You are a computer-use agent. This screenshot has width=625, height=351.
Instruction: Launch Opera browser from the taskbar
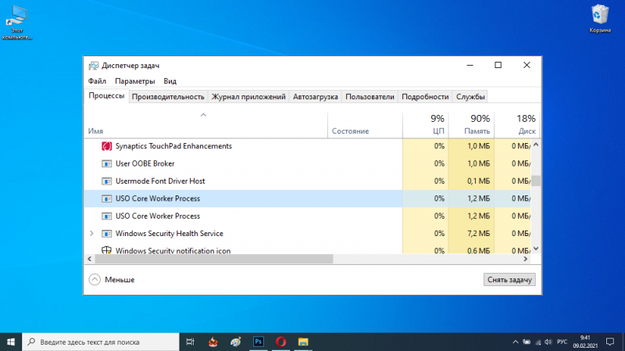(280, 342)
